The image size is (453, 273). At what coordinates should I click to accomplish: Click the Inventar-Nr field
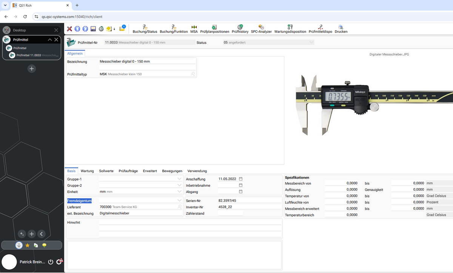[250, 207]
